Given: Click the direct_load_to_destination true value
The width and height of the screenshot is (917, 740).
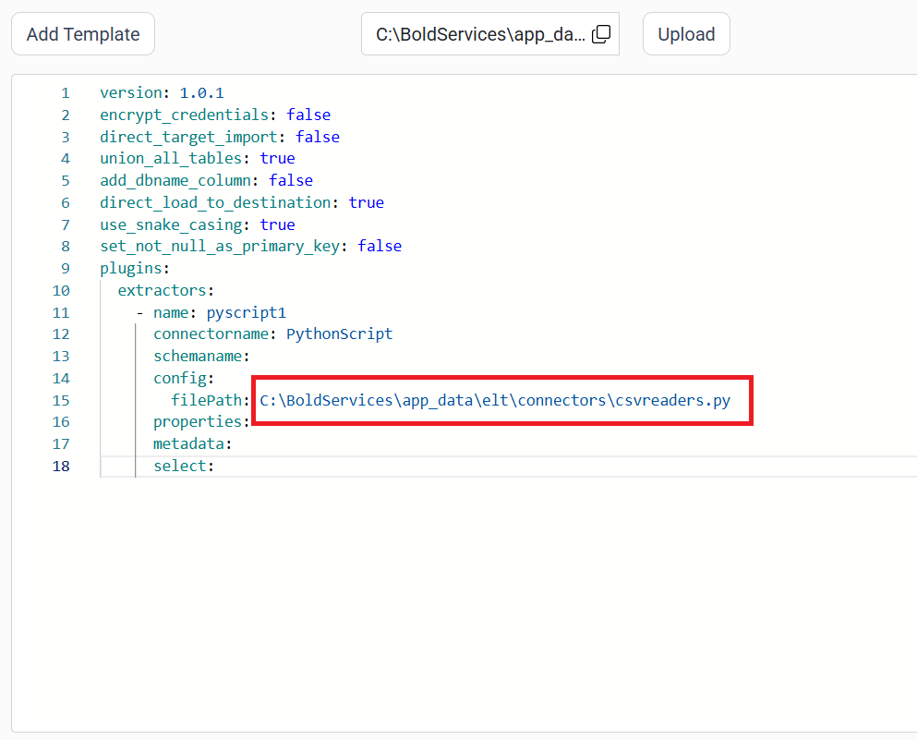Looking at the screenshot, I should (366, 202).
